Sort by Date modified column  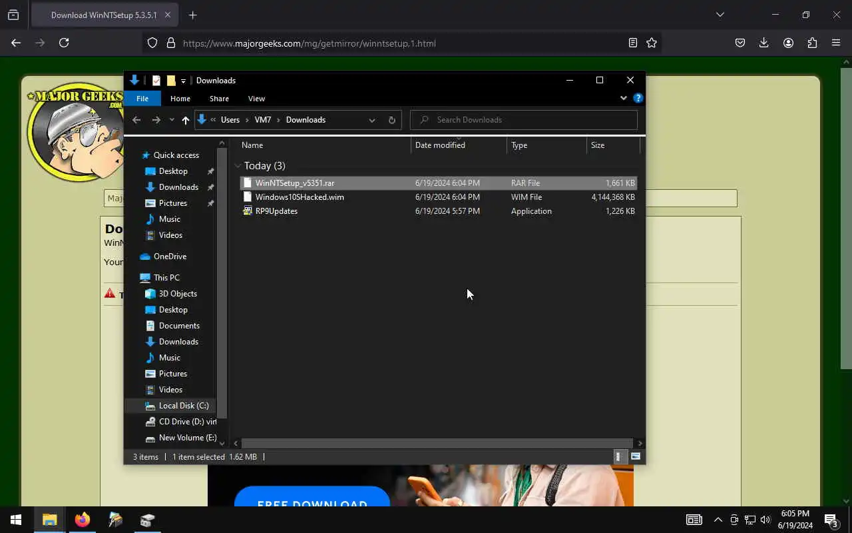440,145
